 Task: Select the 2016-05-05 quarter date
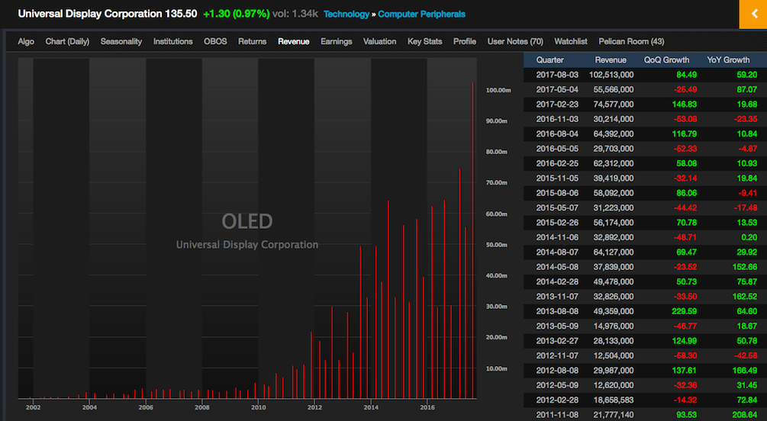557,149
